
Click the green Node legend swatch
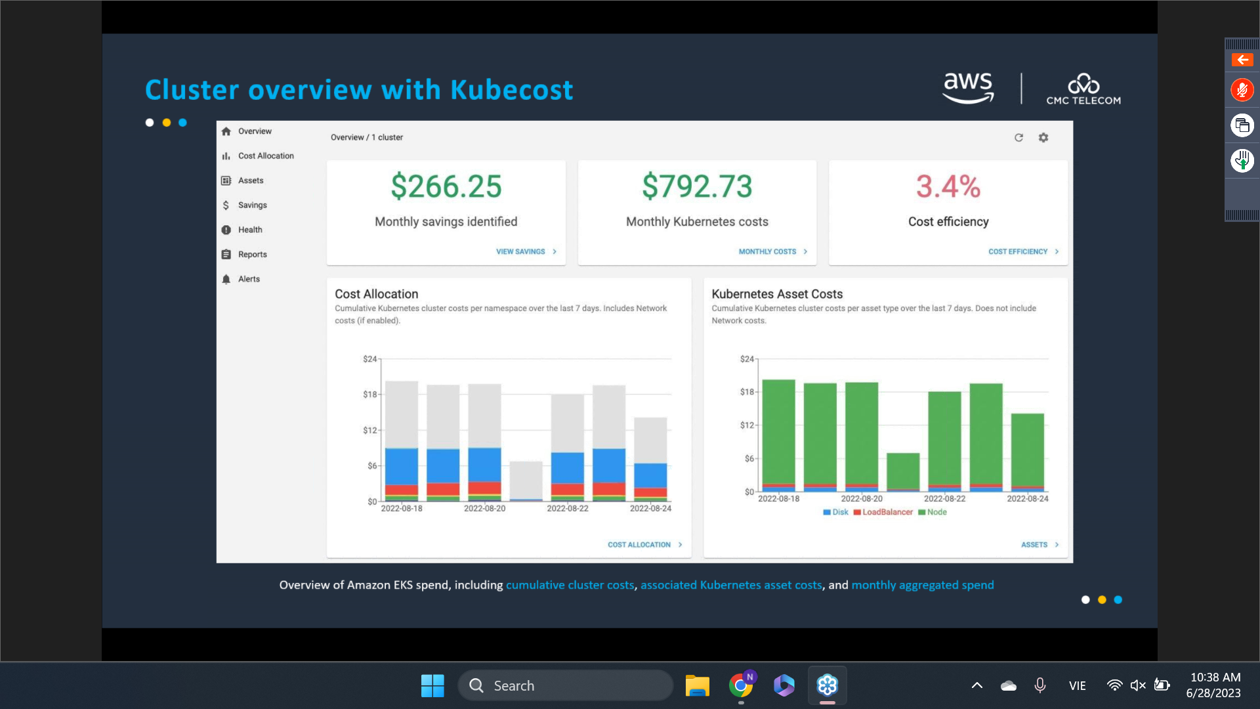point(921,513)
